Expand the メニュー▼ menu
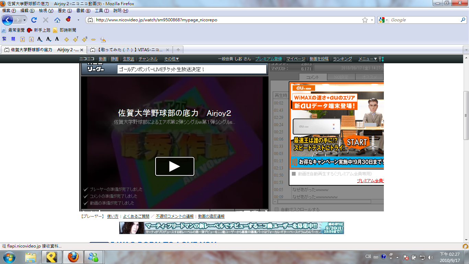The image size is (469, 264). (368, 59)
